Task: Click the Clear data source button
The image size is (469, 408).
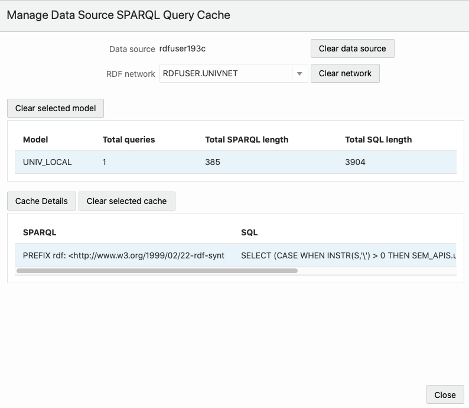Action: [x=353, y=48]
